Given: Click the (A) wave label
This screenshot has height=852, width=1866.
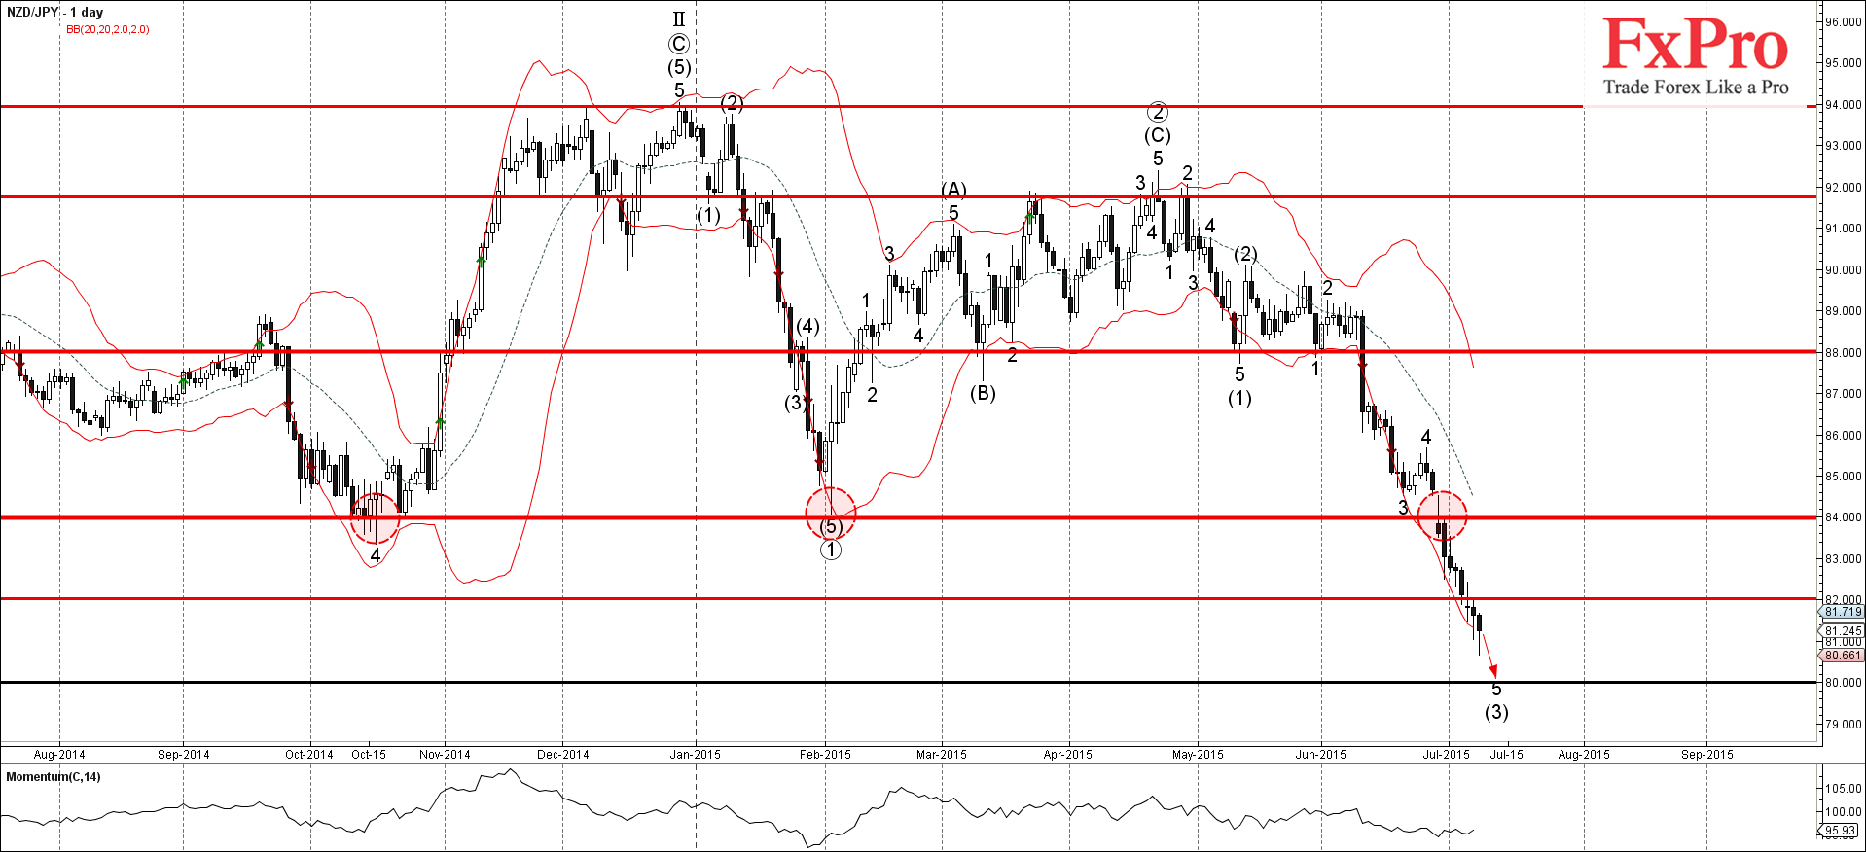Looking at the screenshot, I should pos(953,190).
